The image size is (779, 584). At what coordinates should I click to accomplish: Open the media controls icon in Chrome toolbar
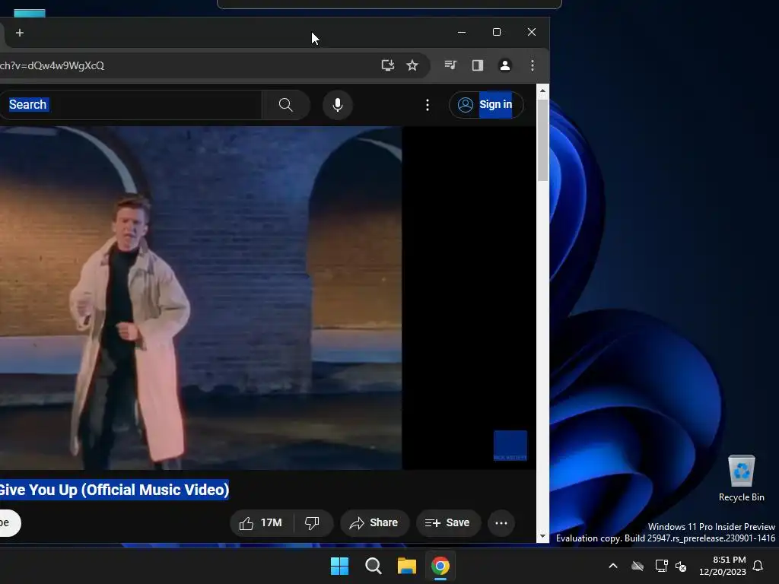(450, 65)
